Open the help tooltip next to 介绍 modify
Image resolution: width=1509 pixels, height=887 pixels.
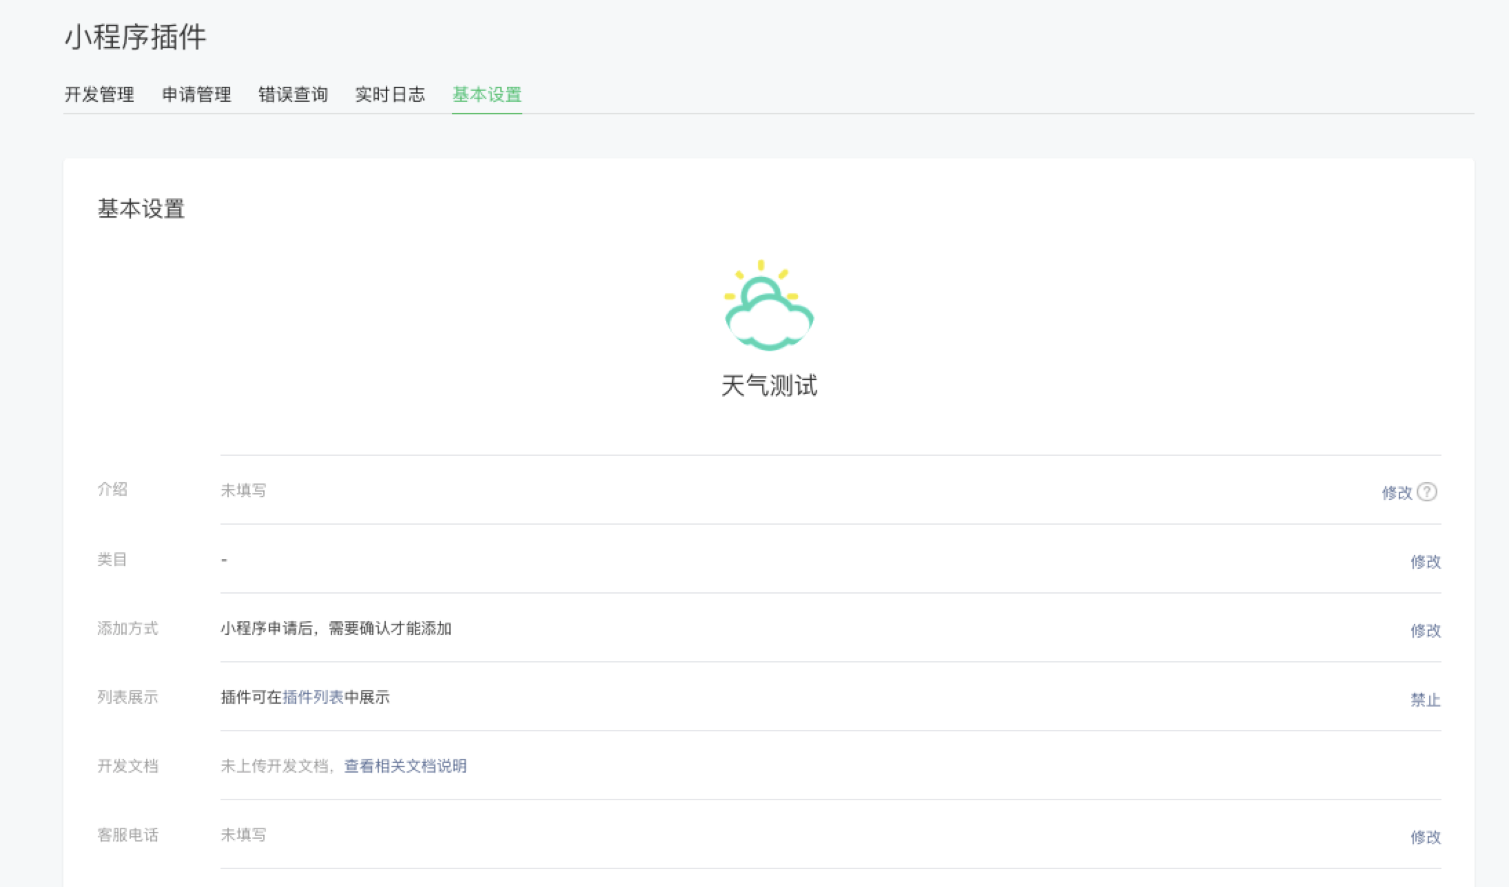1428,492
